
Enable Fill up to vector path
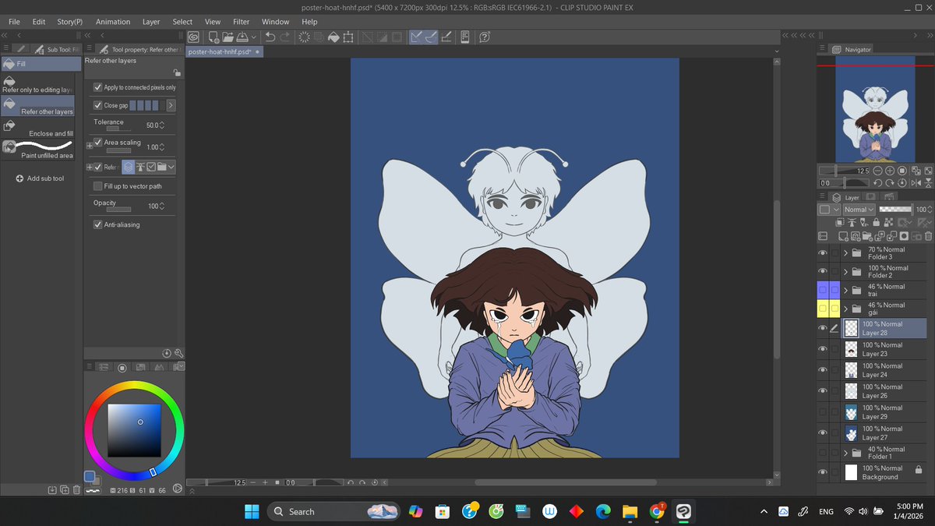pyautogui.click(x=98, y=186)
